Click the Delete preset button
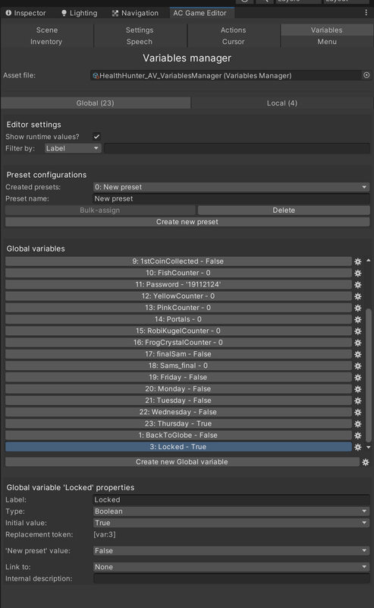This screenshot has height=608, width=374. pos(284,211)
